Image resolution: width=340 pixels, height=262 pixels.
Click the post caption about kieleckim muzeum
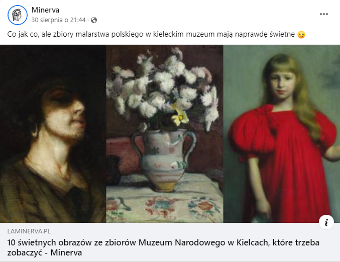coord(156,34)
